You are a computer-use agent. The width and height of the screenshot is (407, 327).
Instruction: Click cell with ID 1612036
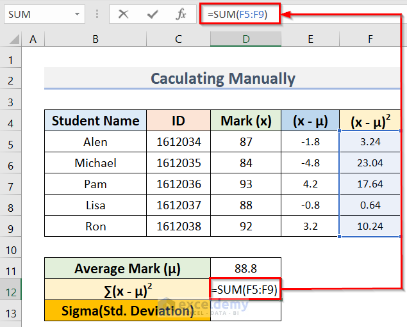(x=178, y=184)
